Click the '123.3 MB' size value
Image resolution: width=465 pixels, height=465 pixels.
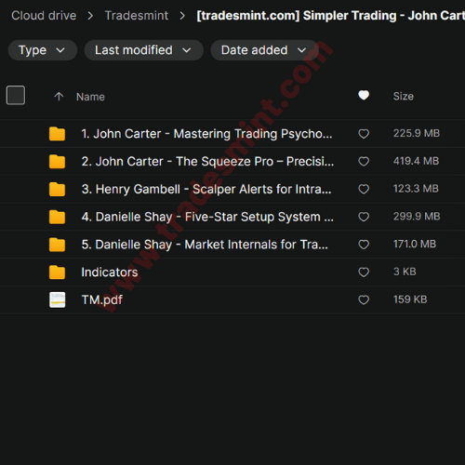point(416,189)
